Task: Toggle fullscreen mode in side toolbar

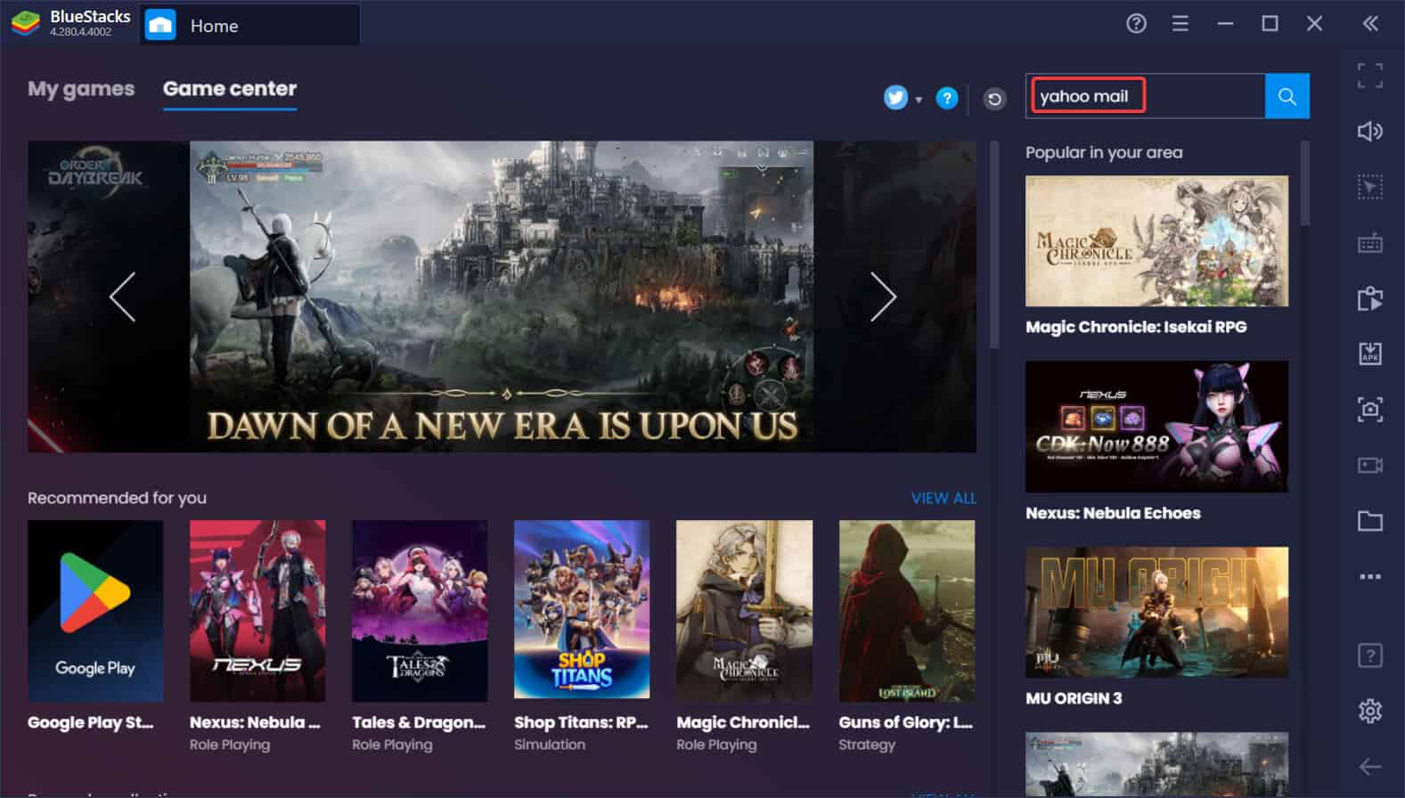Action: (1370, 76)
